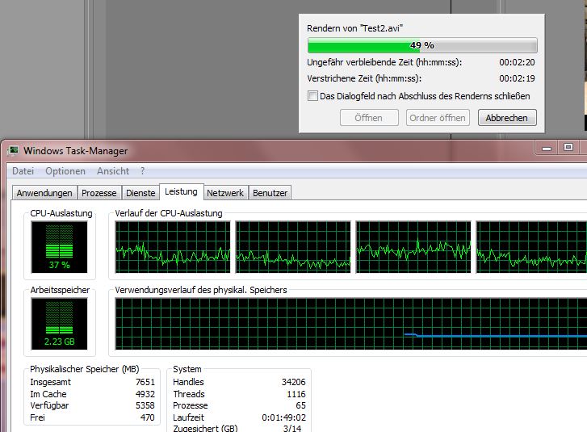Switch to the Benutzer tab
Screen dimensions: 587x432
[x=270, y=193]
